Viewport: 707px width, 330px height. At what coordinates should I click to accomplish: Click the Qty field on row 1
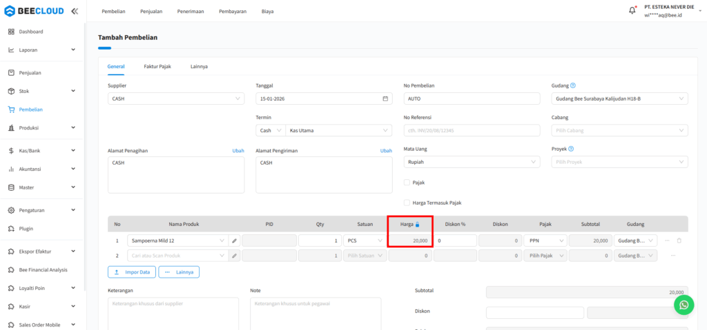pos(320,241)
